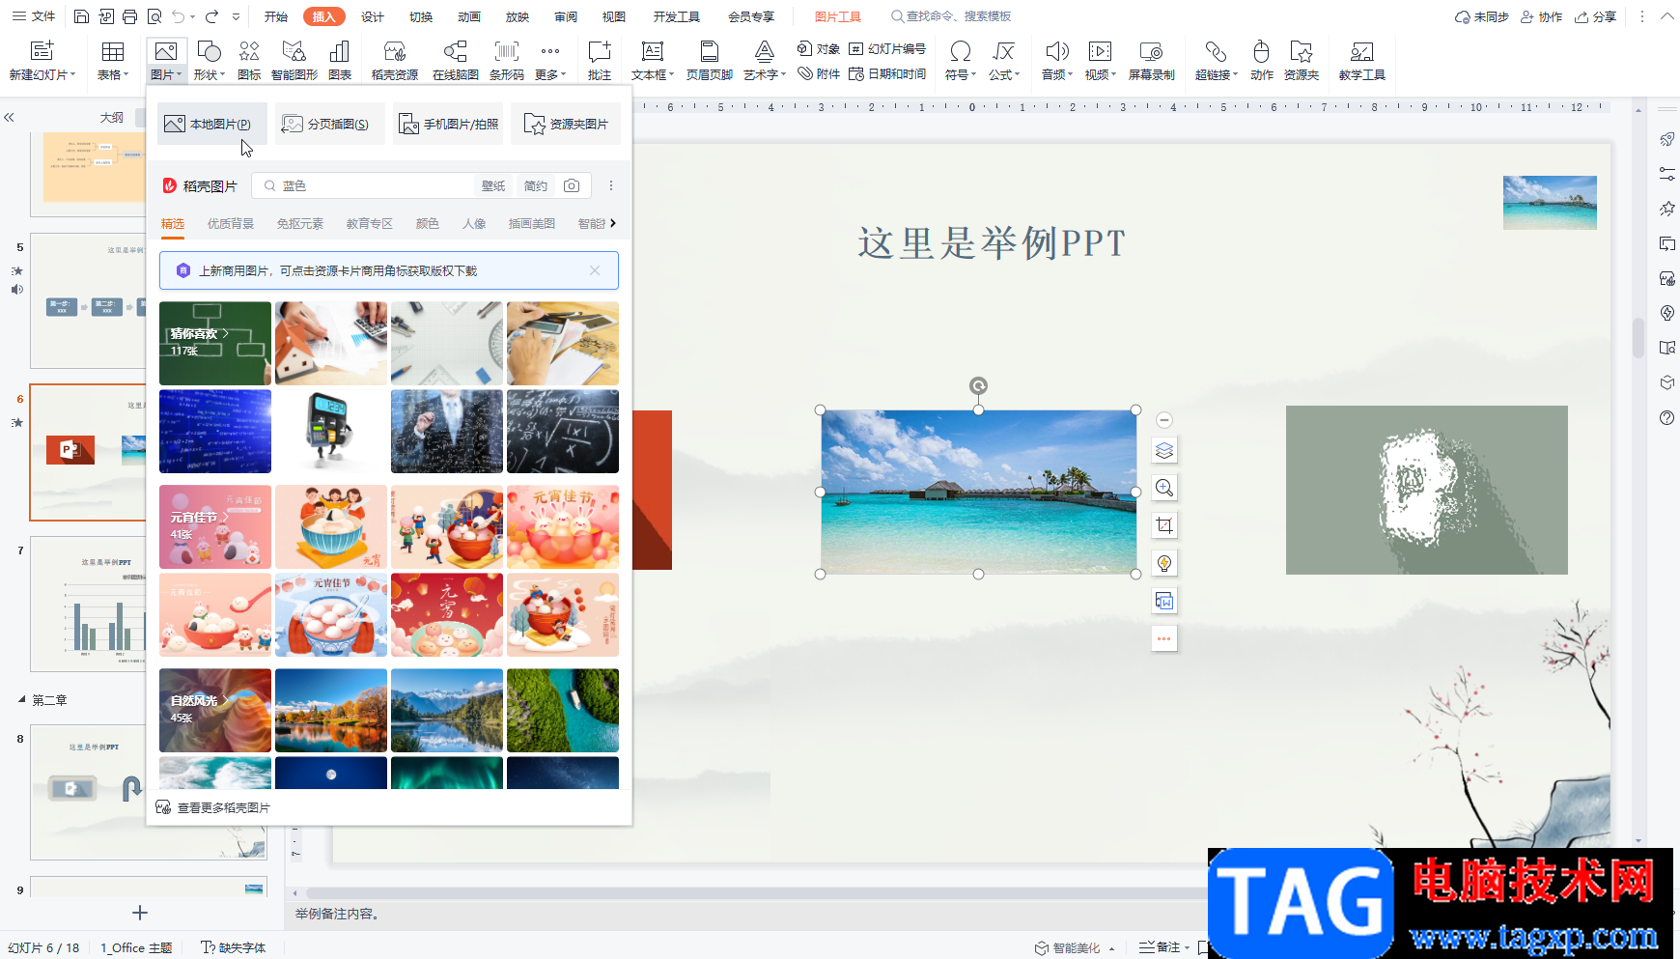
Task: Open Teaching Tools (教学工具)
Action: coord(1362,61)
